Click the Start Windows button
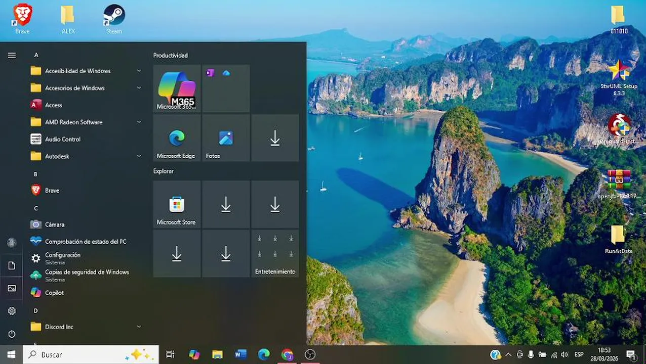Screen dimensions: 646x364 (11, 354)
